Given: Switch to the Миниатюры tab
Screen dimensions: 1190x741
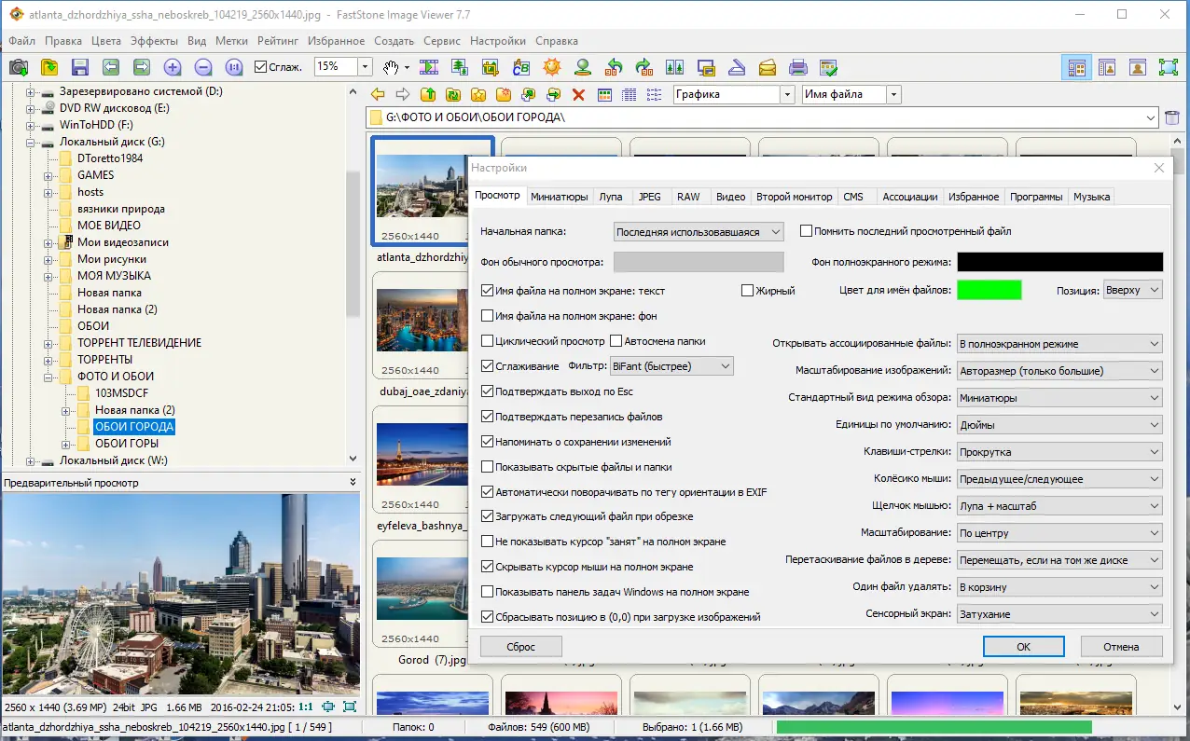Looking at the screenshot, I should coord(560,197).
